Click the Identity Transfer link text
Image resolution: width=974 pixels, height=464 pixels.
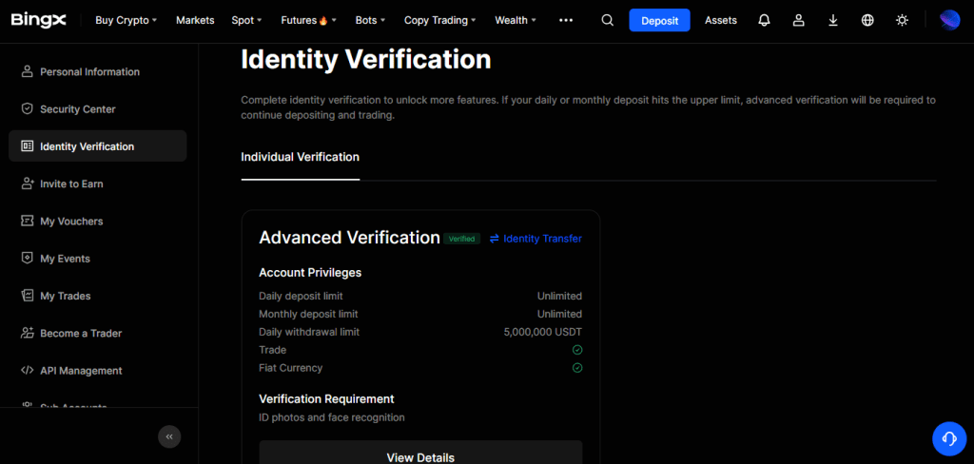click(x=542, y=239)
